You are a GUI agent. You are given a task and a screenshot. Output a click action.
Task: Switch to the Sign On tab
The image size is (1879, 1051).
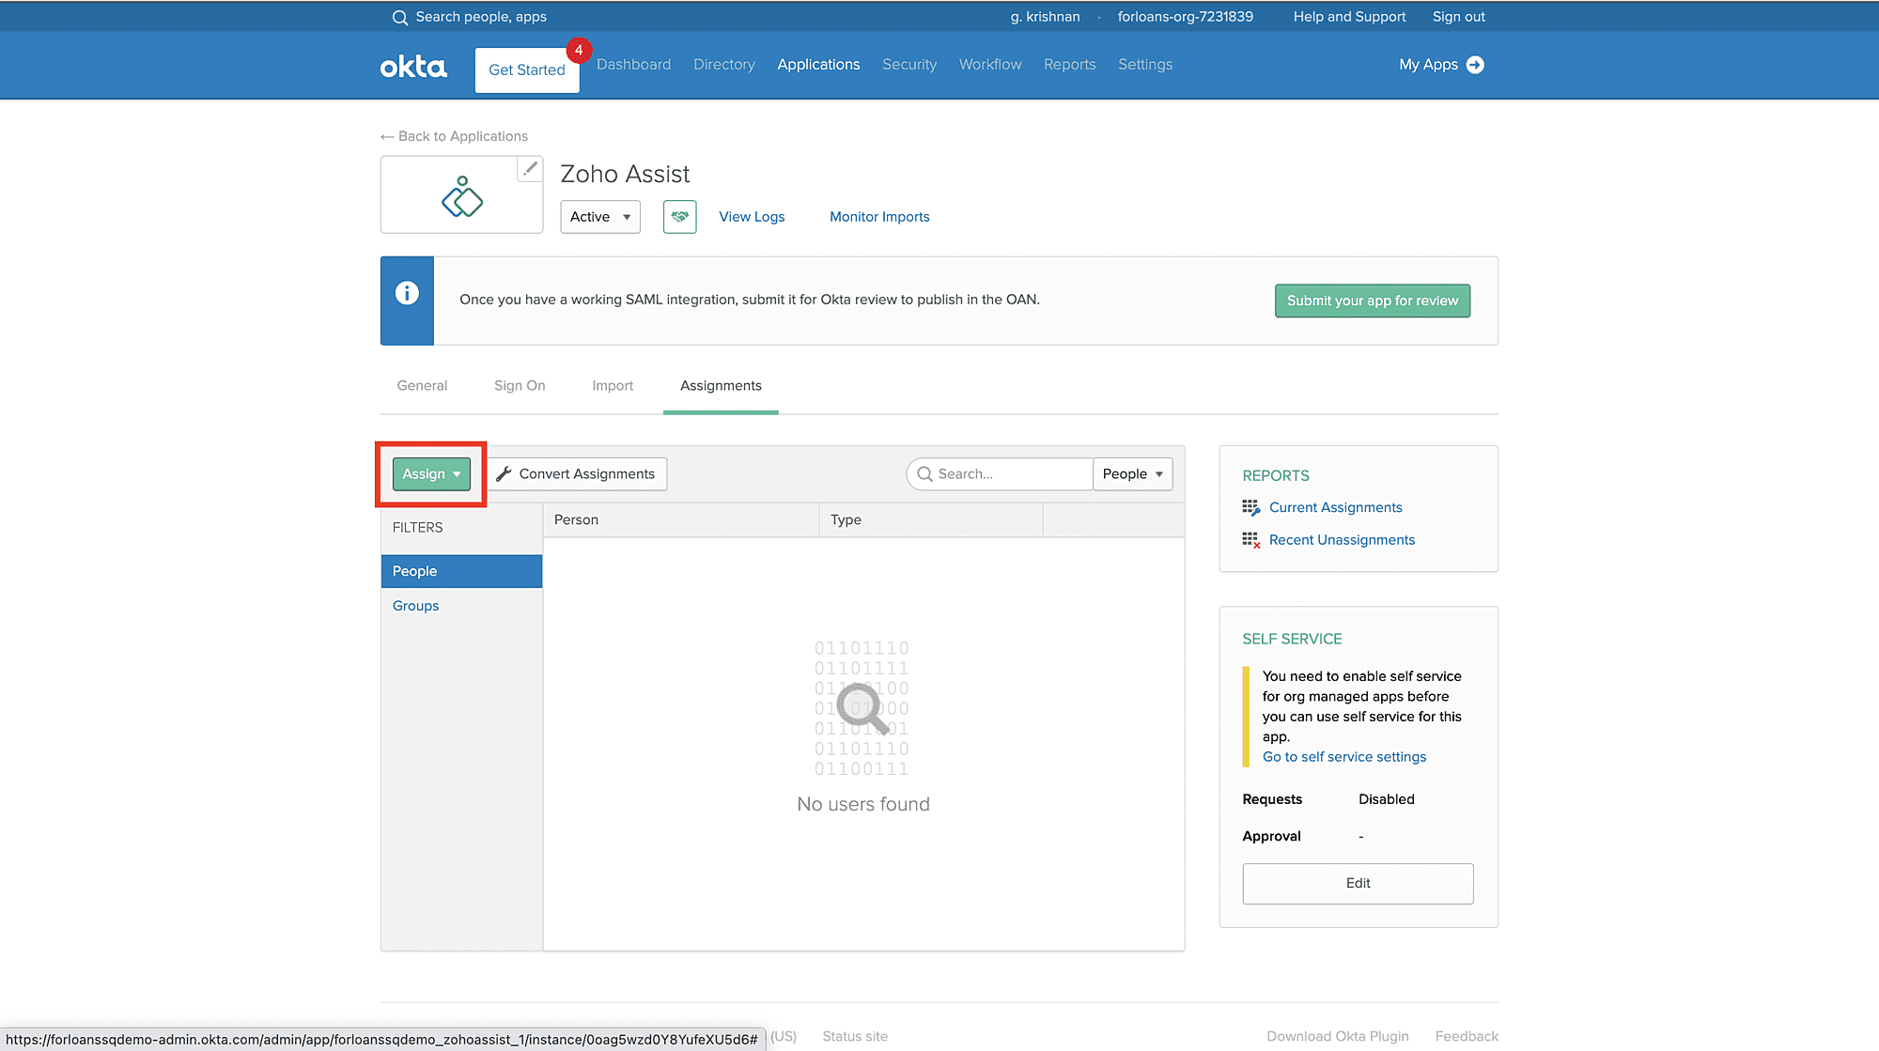tap(520, 386)
